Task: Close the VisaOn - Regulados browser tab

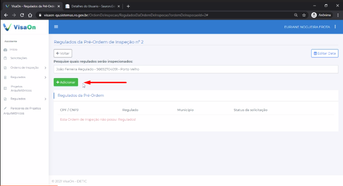Action: pos(58,7)
